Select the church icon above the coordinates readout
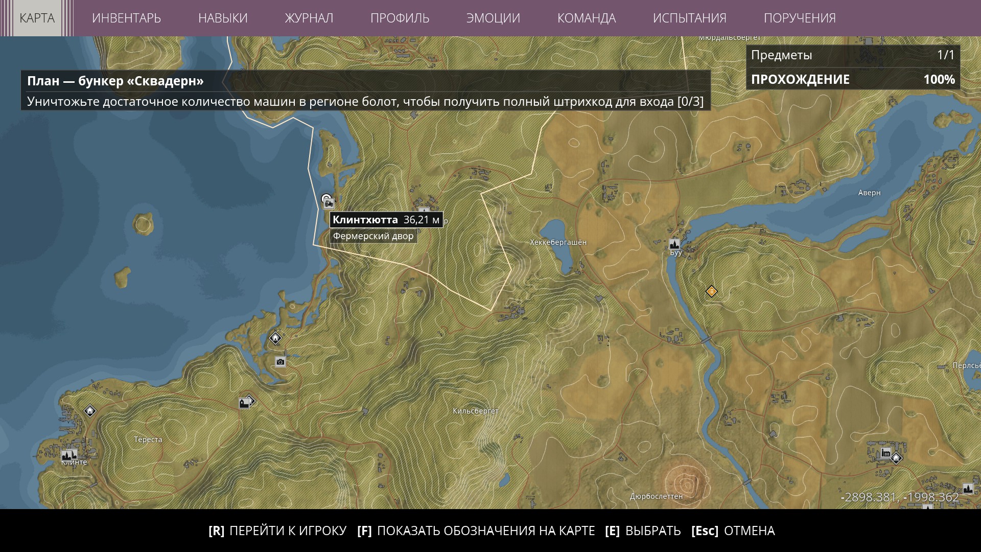 click(968, 488)
